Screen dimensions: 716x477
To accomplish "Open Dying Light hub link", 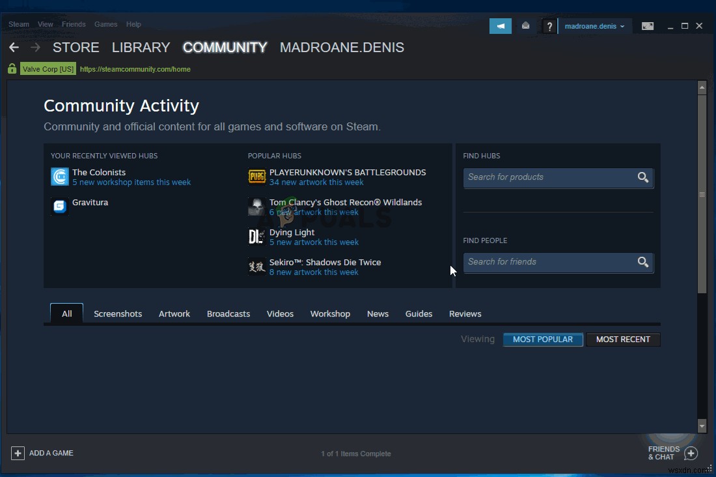I will coord(292,233).
